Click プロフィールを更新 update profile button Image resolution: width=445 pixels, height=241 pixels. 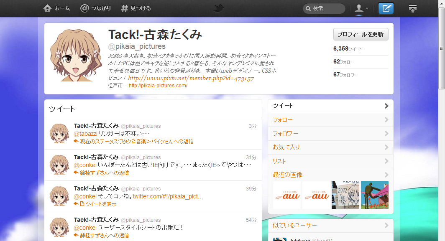point(361,34)
